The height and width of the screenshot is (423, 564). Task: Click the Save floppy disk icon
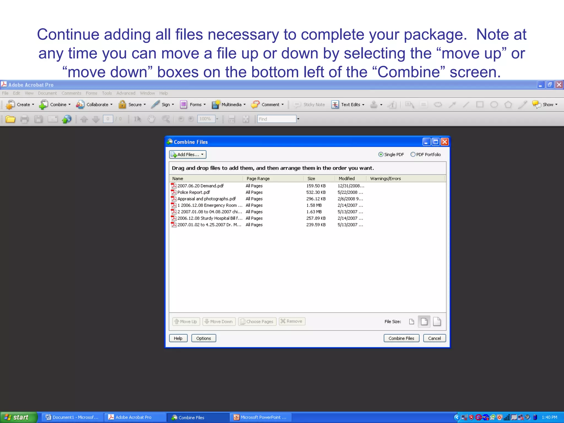pyautogui.click(x=39, y=119)
